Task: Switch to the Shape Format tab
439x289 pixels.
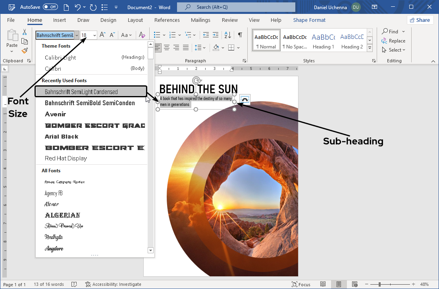Action: coord(309,20)
